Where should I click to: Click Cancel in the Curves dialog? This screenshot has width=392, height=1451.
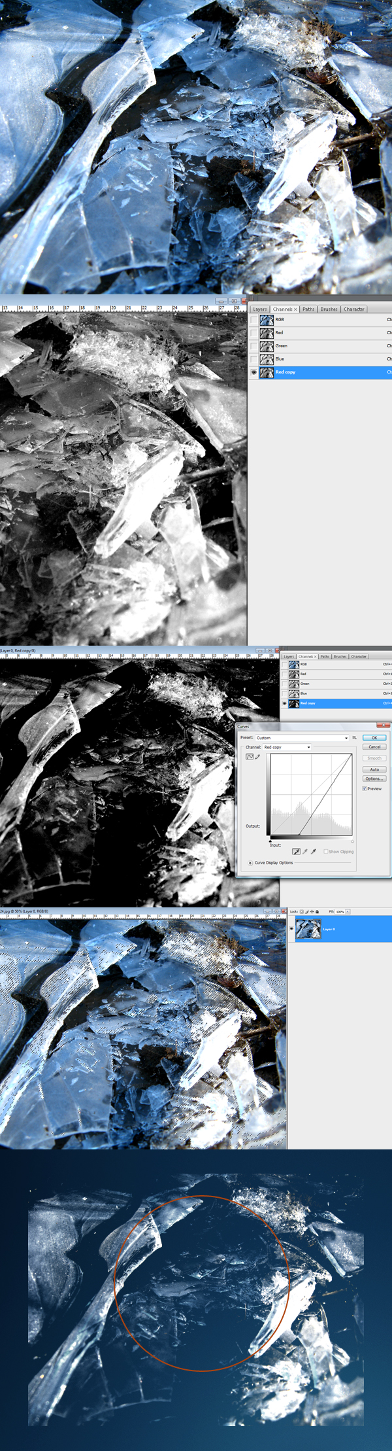coord(374,747)
